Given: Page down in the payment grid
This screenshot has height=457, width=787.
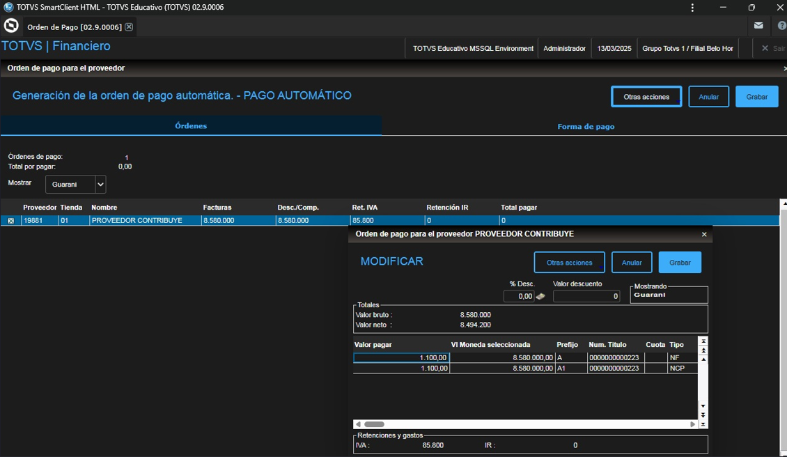Looking at the screenshot, I should tap(703, 415).
